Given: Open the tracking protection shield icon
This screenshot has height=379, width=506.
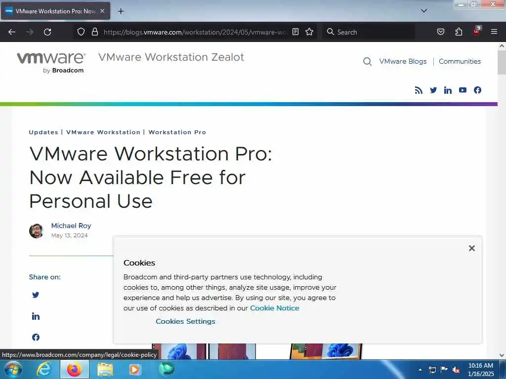Looking at the screenshot, I should [x=81, y=32].
